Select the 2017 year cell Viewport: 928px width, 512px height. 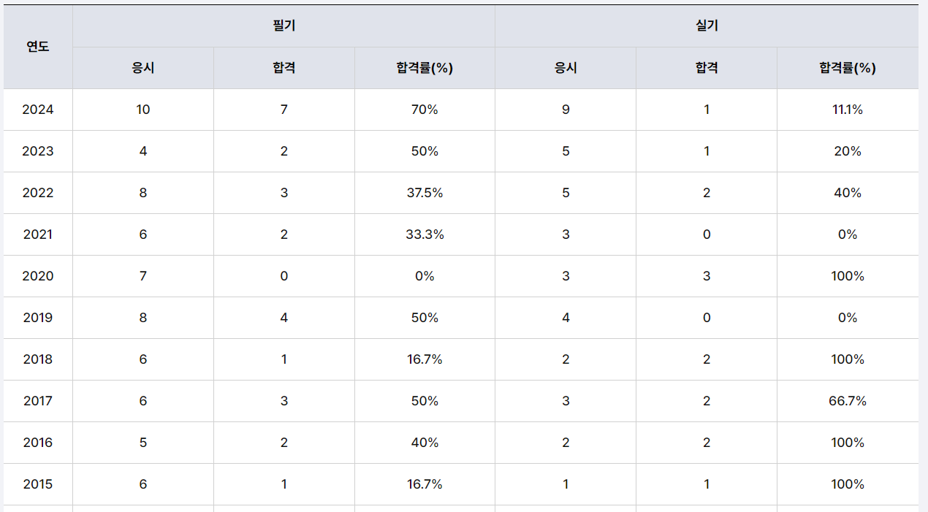[x=38, y=401]
